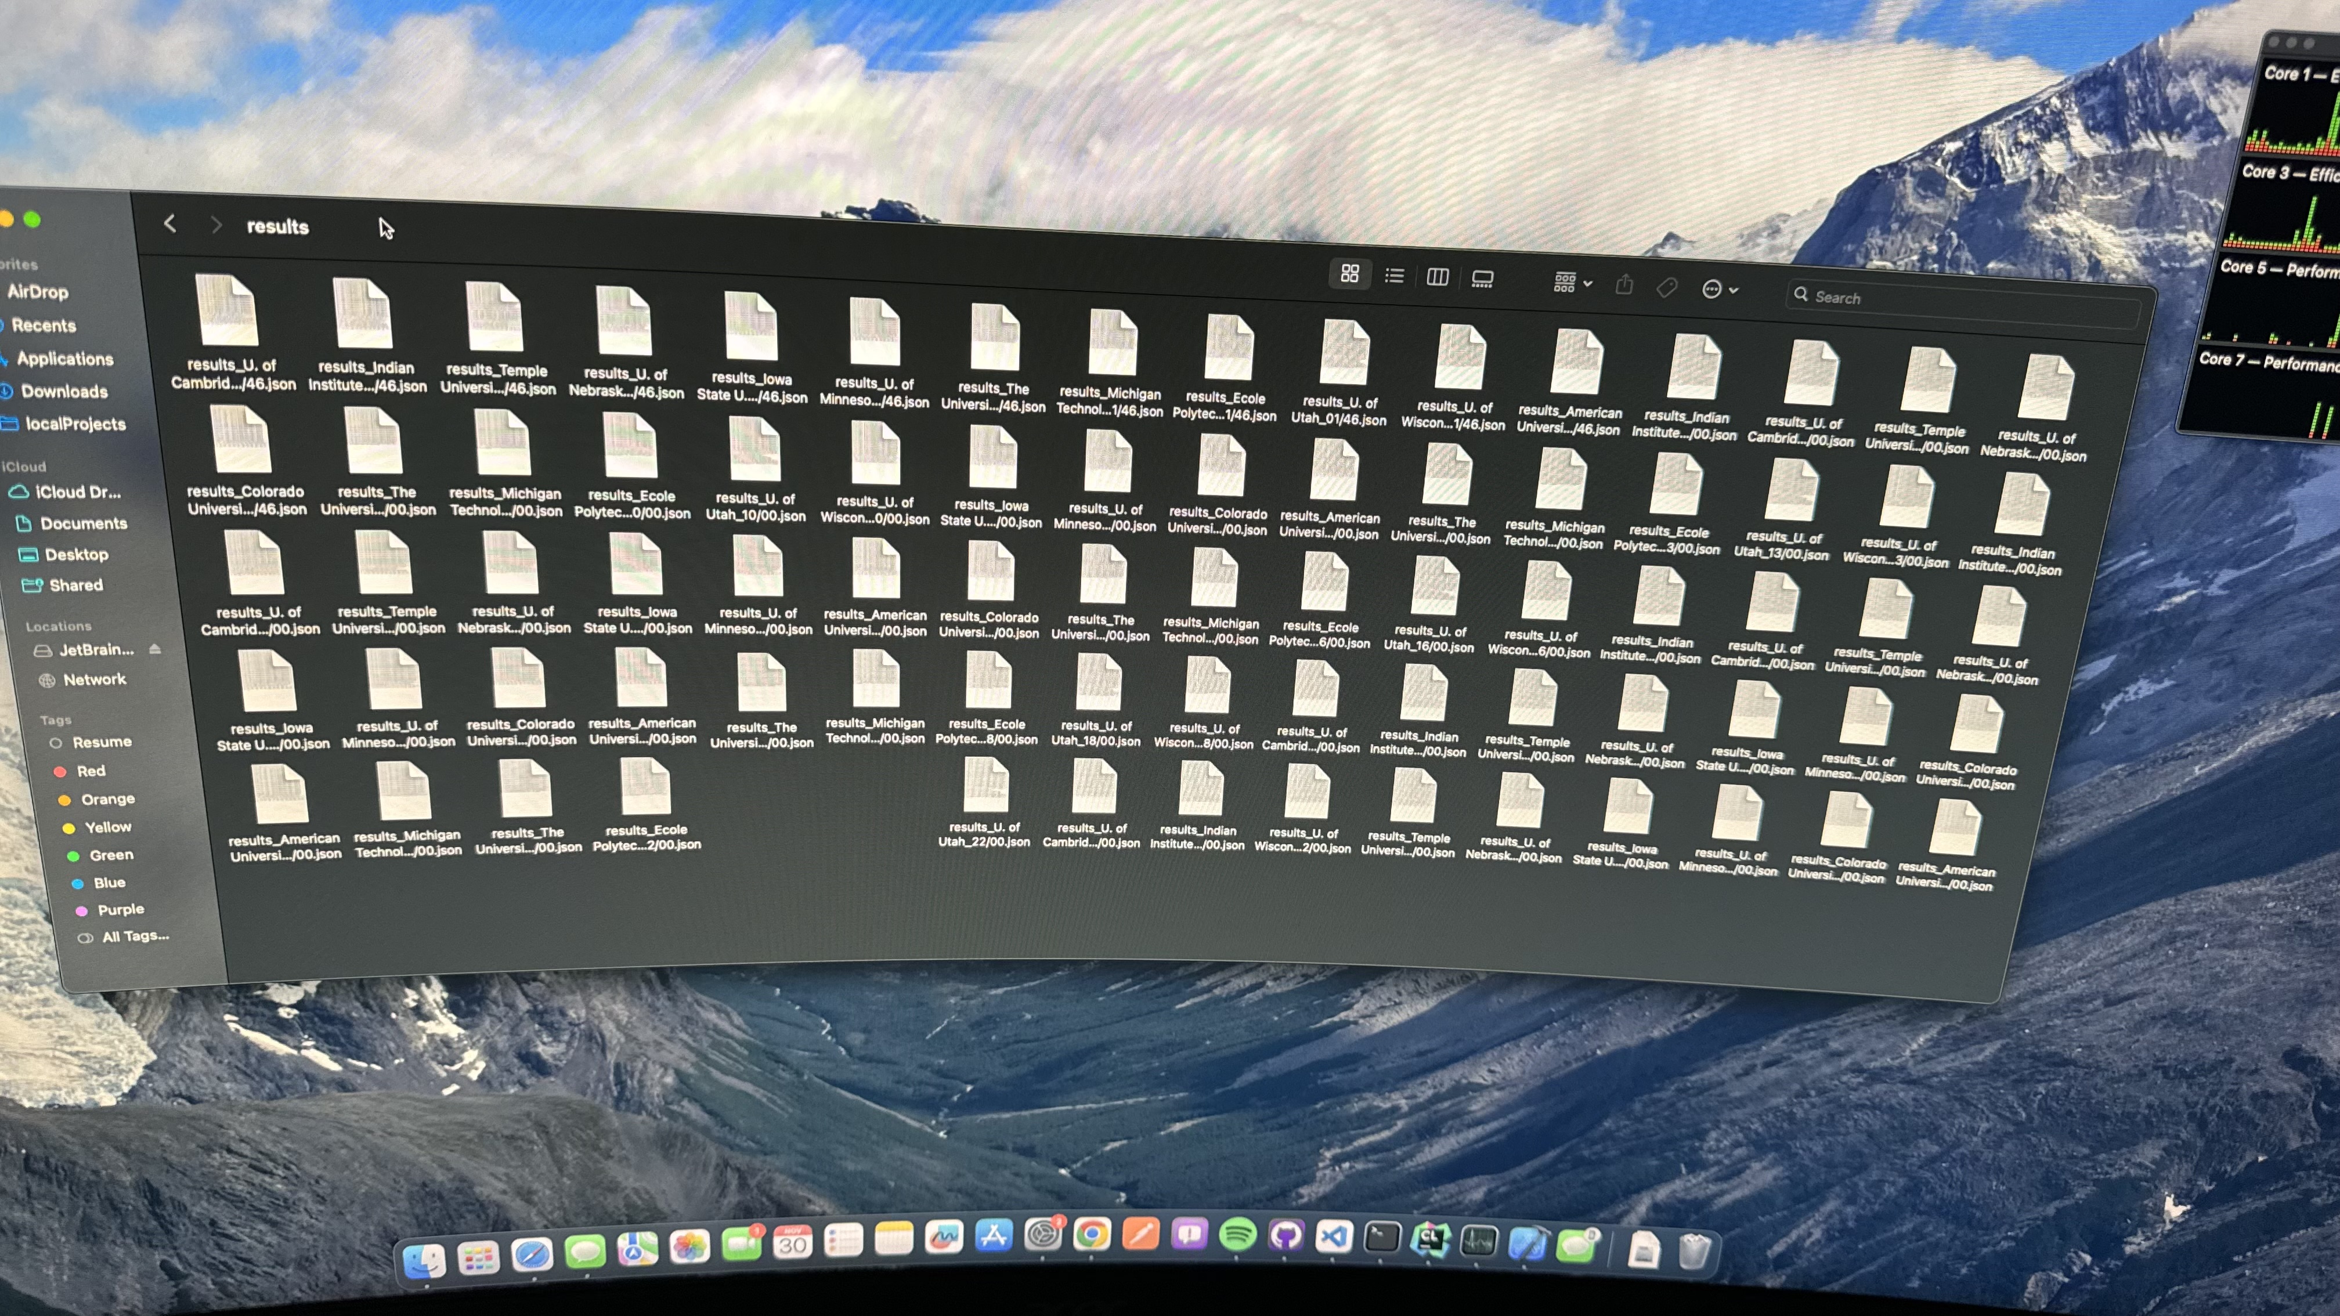Image resolution: width=2340 pixels, height=1316 pixels.
Task: Open the Group By dropdown
Action: click(x=1572, y=283)
